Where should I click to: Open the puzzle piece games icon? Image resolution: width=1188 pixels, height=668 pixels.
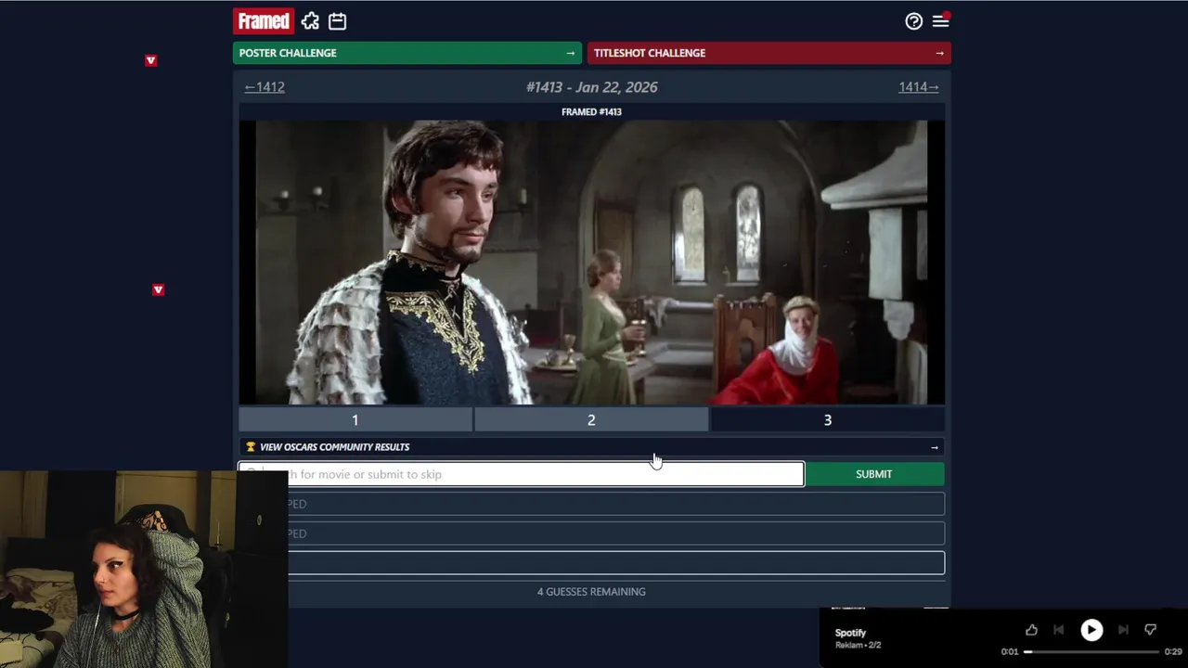[310, 20]
